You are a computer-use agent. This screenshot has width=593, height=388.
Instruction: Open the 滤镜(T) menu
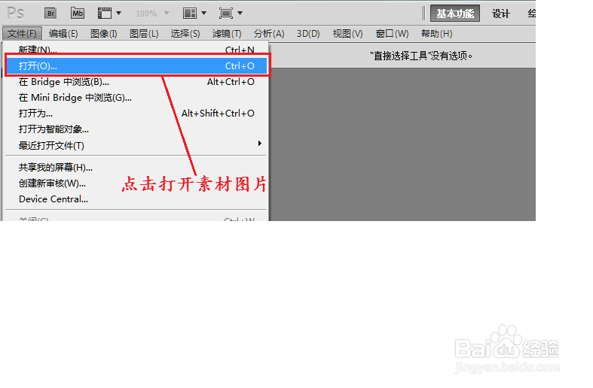point(227,34)
